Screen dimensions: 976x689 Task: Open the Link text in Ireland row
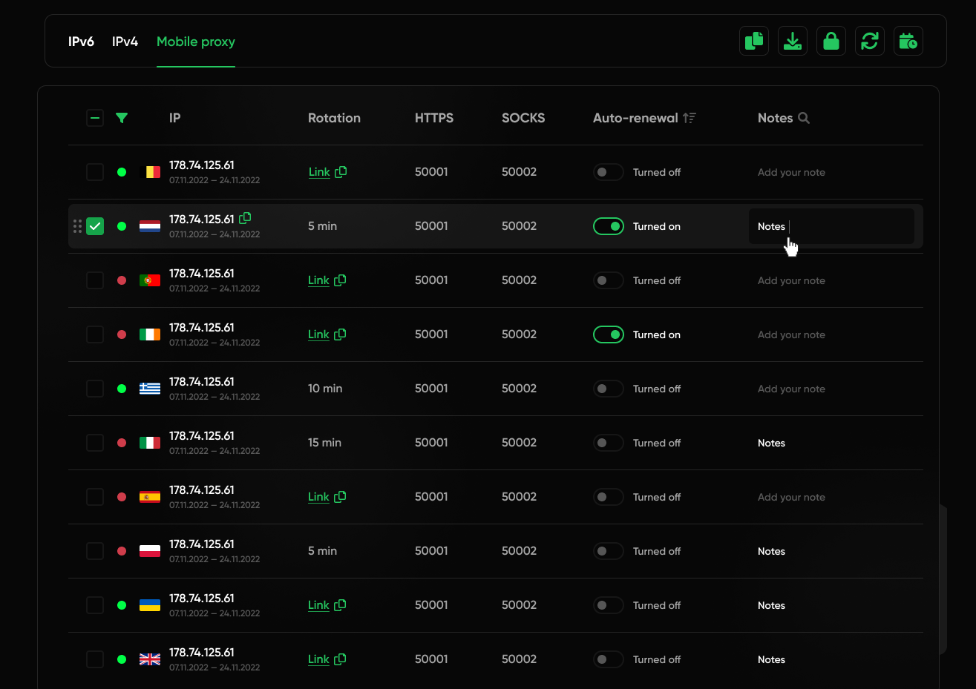tap(318, 334)
